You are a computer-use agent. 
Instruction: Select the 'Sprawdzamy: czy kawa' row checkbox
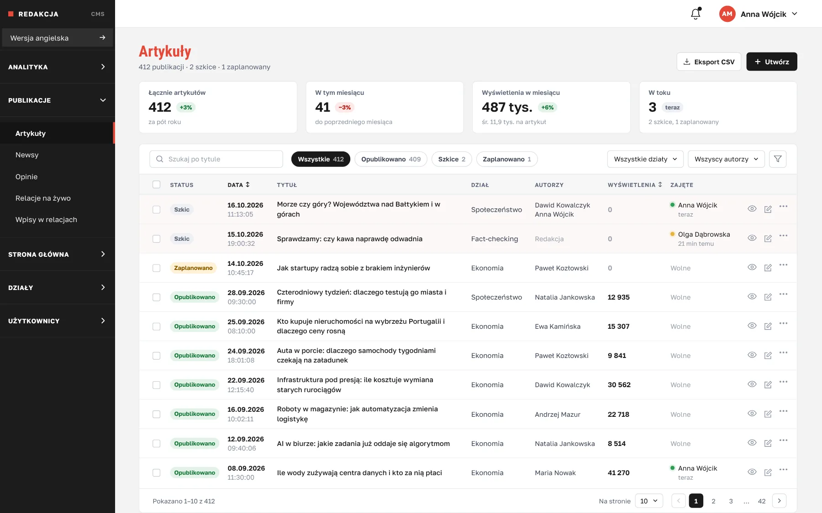[157, 238]
